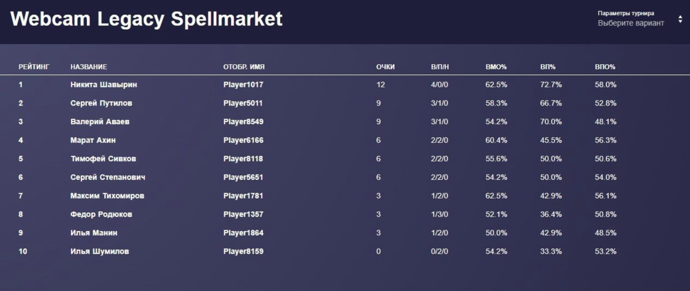Click the ОТОБР. ИМЯ column header
The height and width of the screenshot is (291, 690).
244,67
